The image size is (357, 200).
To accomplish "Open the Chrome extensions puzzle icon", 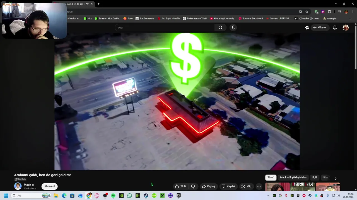I will pyautogui.click(x=329, y=12).
